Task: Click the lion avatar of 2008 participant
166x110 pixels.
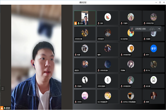Action: coord(131,48)
